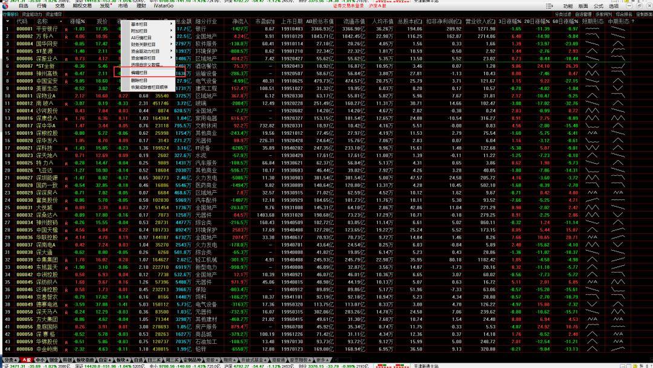
Task: Open the 发现 menu
Action: [x=105, y=6]
